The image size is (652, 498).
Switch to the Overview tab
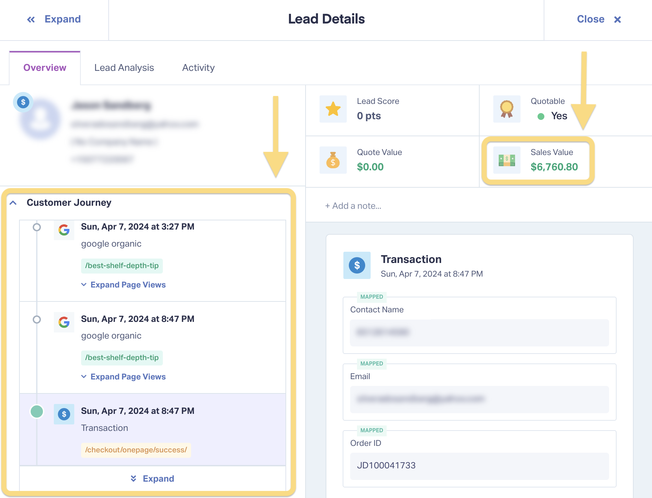pos(45,67)
